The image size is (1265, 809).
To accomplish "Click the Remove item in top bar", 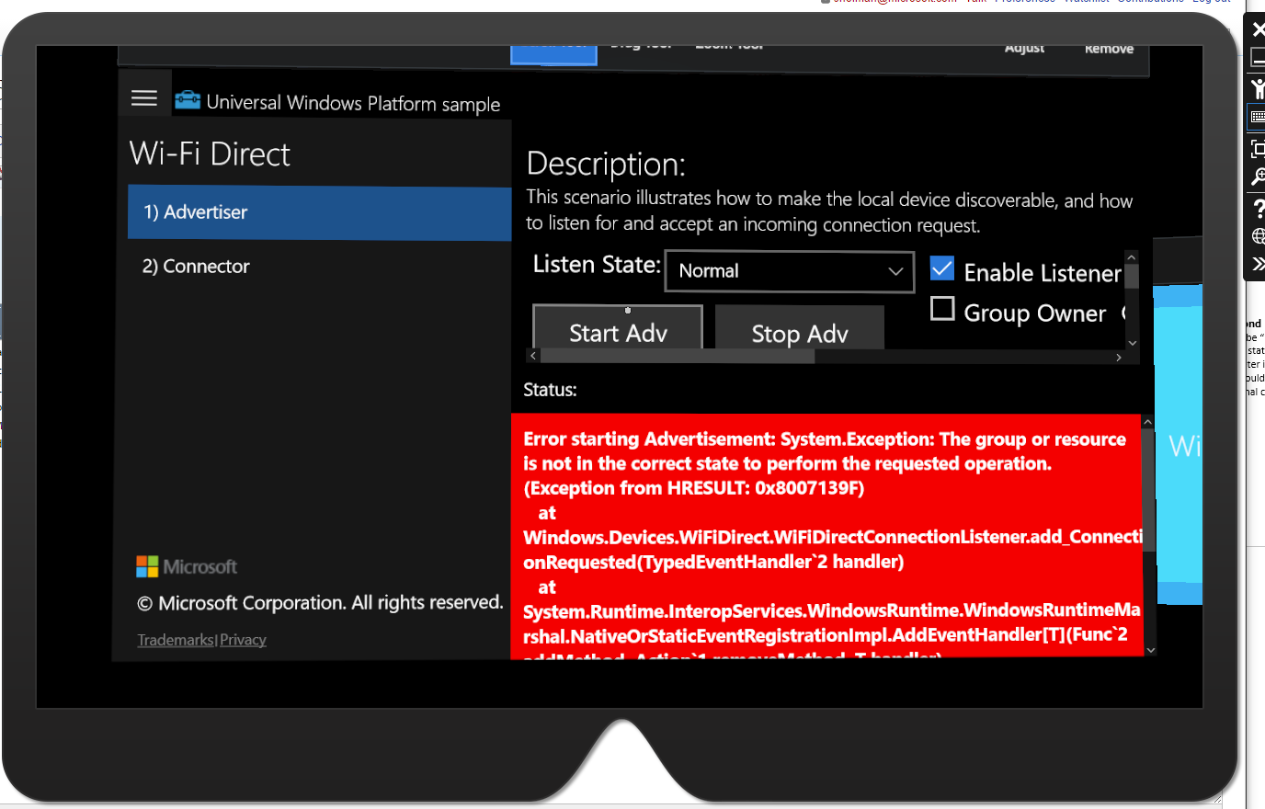I will [x=1109, y=49].
